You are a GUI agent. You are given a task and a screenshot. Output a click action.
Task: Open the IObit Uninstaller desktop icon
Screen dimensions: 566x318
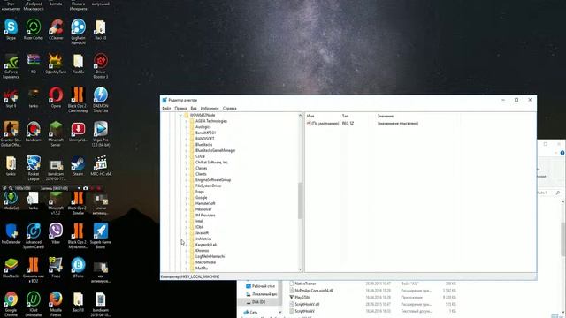pyautogui.click(x=34, y=304)
